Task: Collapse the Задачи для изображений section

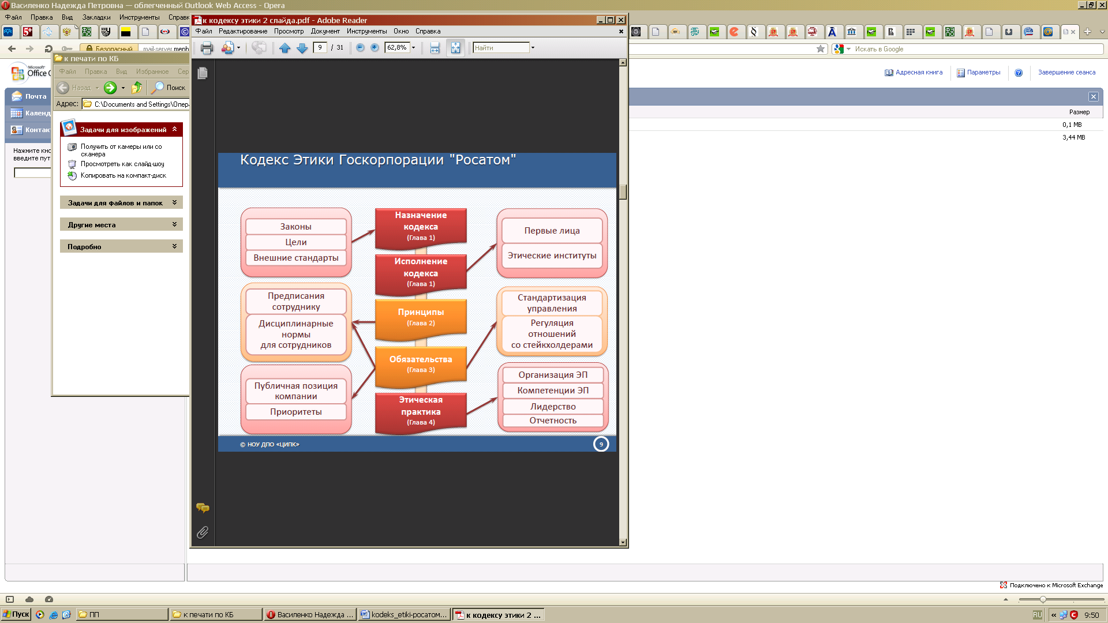Action: coord(174,129)
